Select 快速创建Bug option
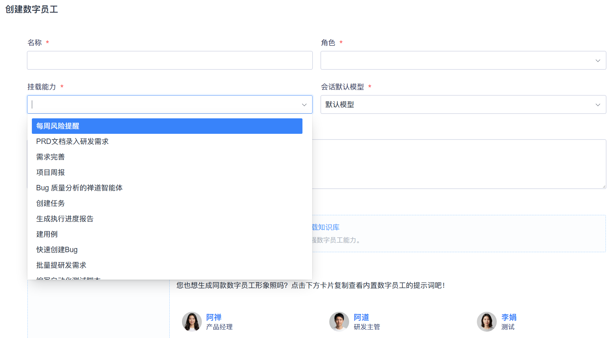615x338 pixels. [x=167, y=250]
